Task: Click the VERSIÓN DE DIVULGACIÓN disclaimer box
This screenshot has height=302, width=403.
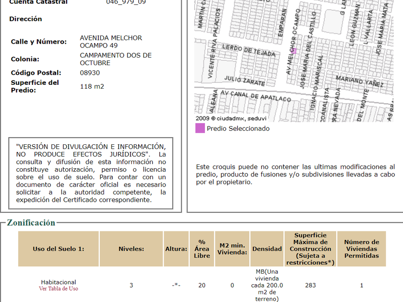Action: pyautogui.click(x=91, y=174)
